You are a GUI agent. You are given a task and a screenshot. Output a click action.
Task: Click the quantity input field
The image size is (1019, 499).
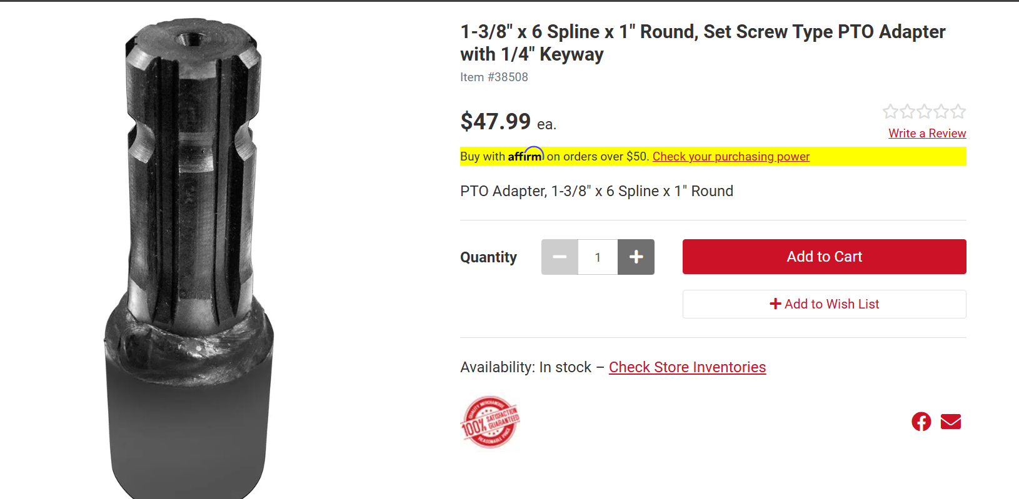(598, 257)
